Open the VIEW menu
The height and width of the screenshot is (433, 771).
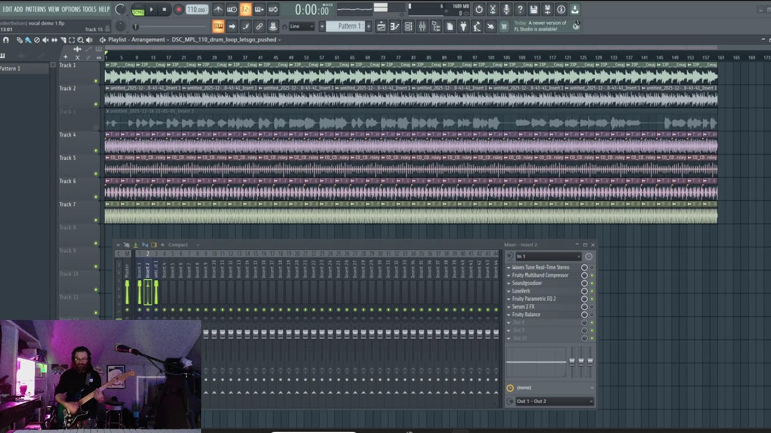tap(54, 9)
